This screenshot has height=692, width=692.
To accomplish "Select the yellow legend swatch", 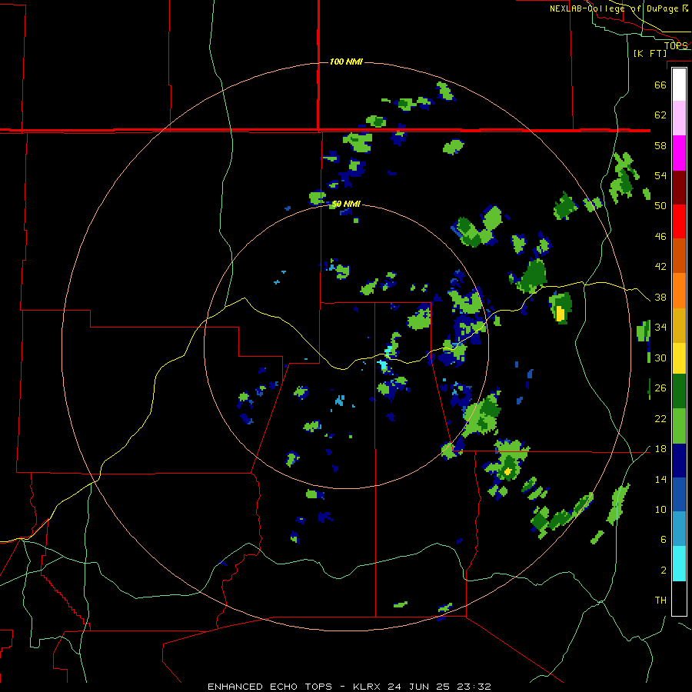I will click(679, 358).
